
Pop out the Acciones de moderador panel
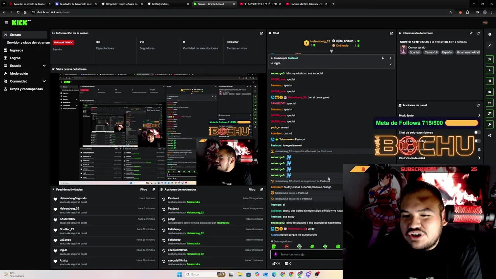coord(261,189)
